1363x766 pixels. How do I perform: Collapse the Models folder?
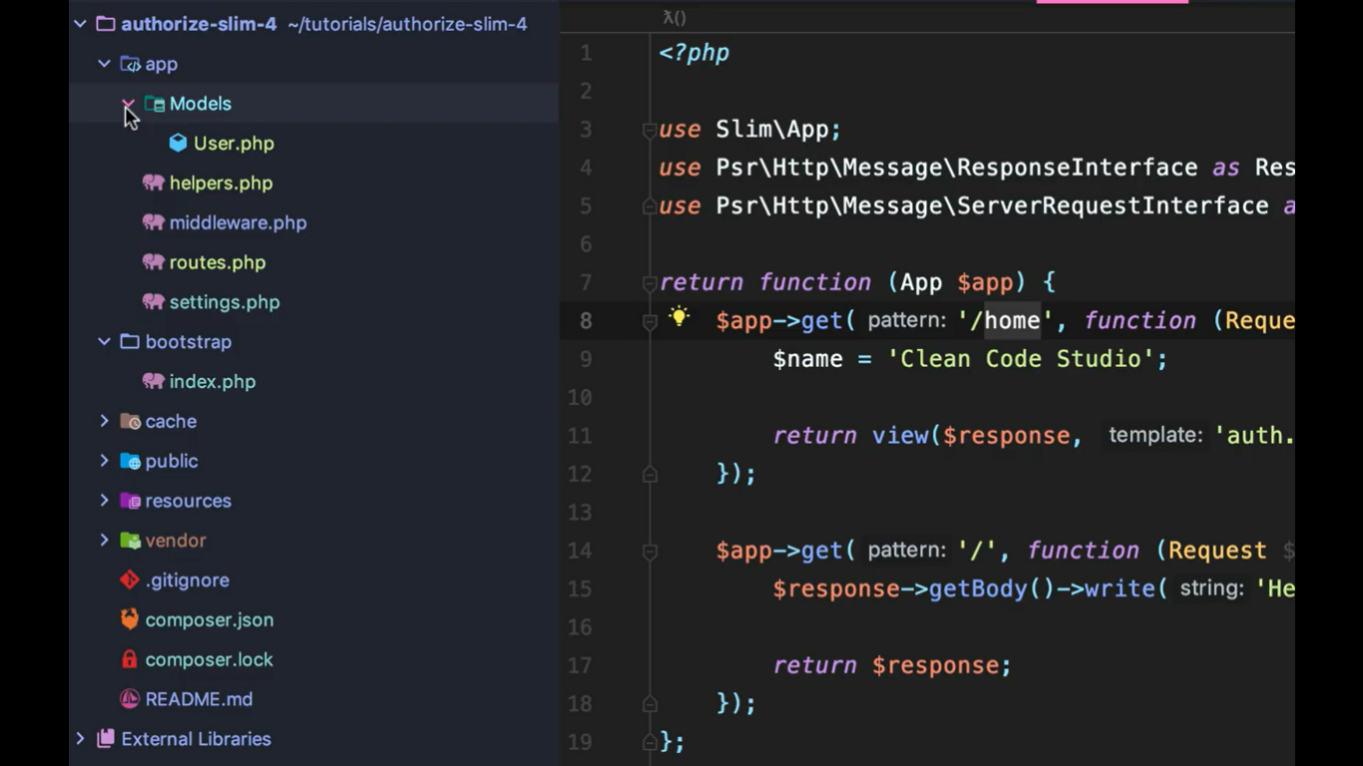pyautogui.click(x=128, y=104)
